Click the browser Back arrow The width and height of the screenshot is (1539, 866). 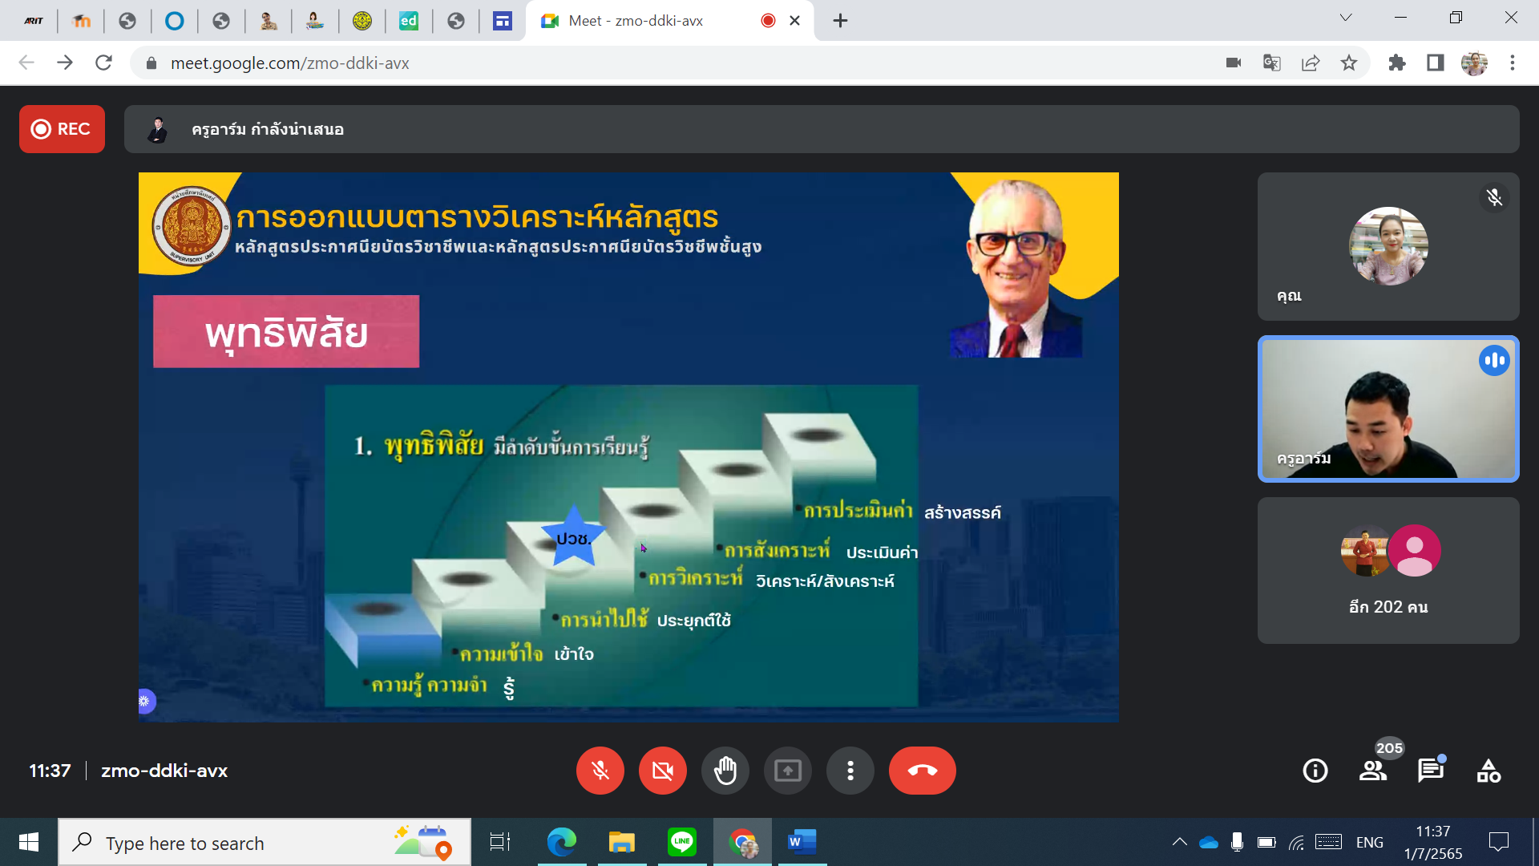[x=26, y=63]
